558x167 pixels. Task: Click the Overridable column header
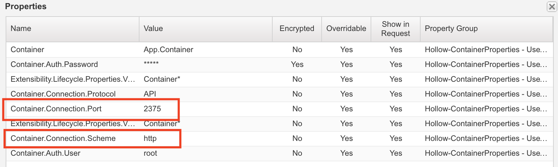tap(346, 29)
